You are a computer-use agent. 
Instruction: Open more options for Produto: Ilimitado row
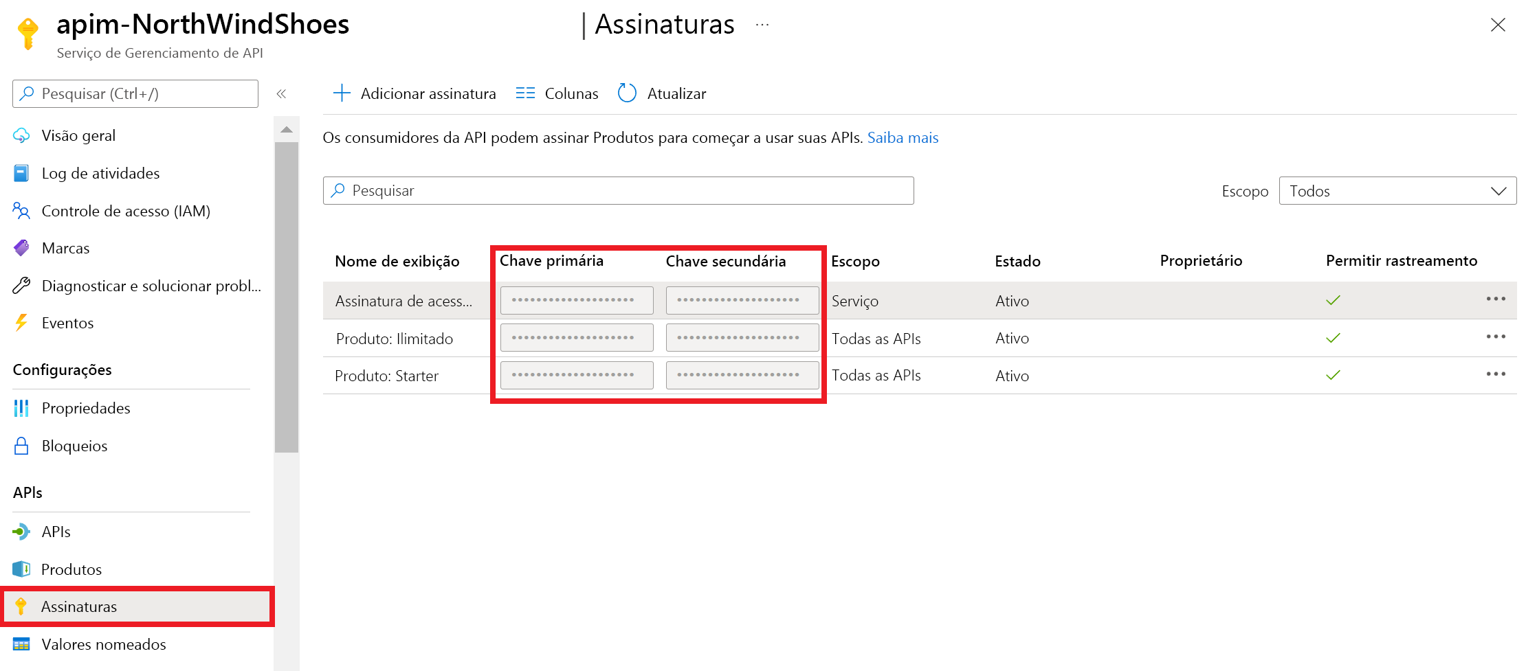coord(1496,337)
